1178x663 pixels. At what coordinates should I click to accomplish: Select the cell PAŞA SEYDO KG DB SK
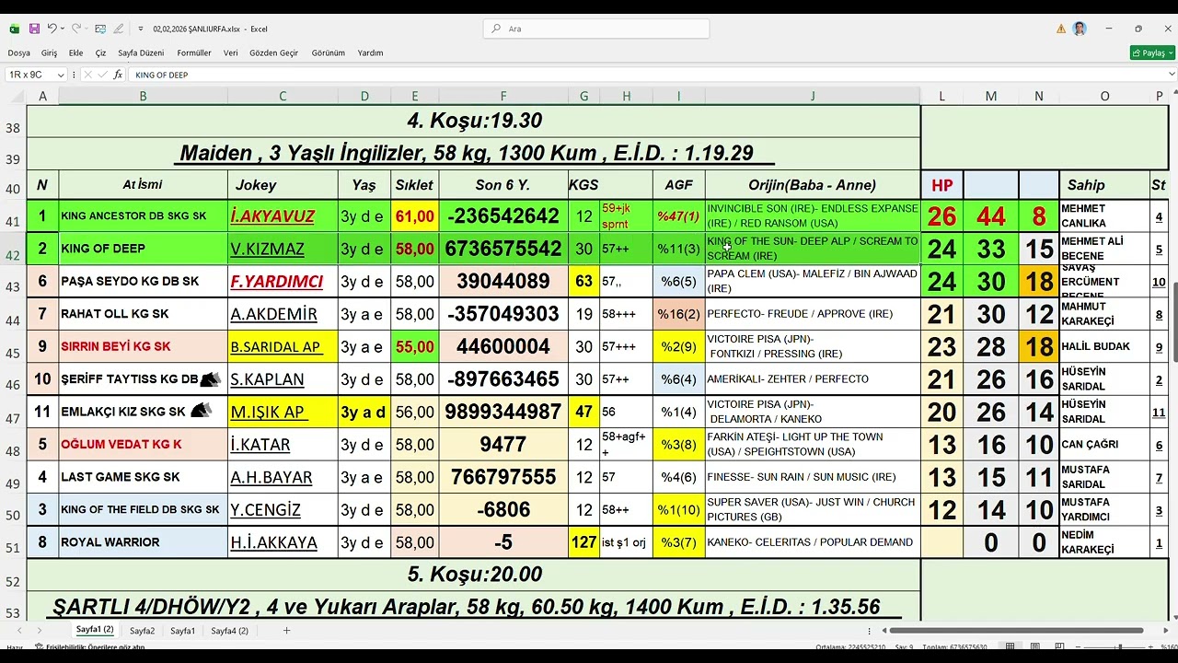point(144,281)
